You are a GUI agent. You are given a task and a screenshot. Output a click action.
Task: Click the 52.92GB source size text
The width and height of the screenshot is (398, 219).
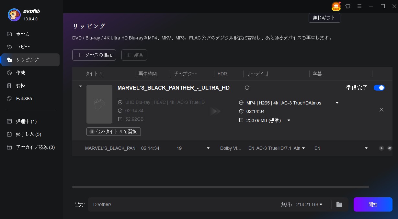(x=134, y=119)
